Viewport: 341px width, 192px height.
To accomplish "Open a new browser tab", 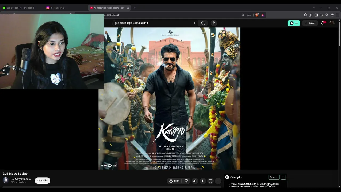I will [135, 8].
